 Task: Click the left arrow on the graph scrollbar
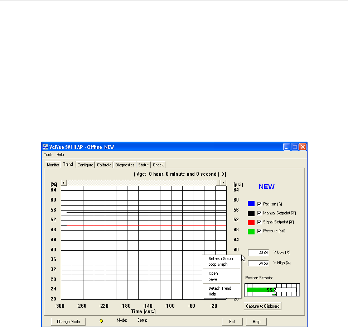tap(64, 183)
